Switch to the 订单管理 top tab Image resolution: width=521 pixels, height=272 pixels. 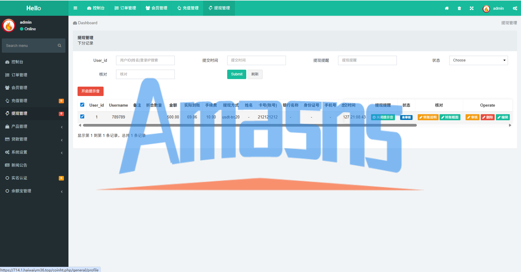tap(125, 8)
